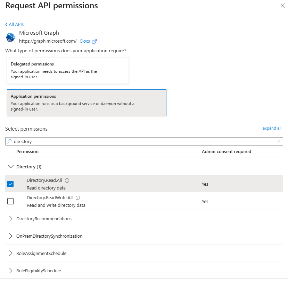Click into the directory search field

tap(139, 141)
